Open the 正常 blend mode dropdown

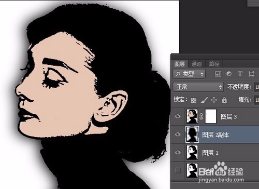click(198, 87)
